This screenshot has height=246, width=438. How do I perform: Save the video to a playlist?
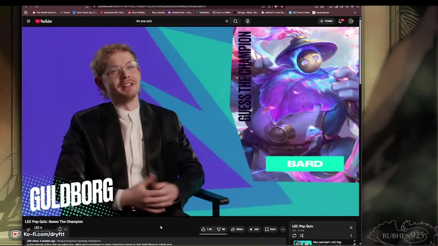pos(270,229)
